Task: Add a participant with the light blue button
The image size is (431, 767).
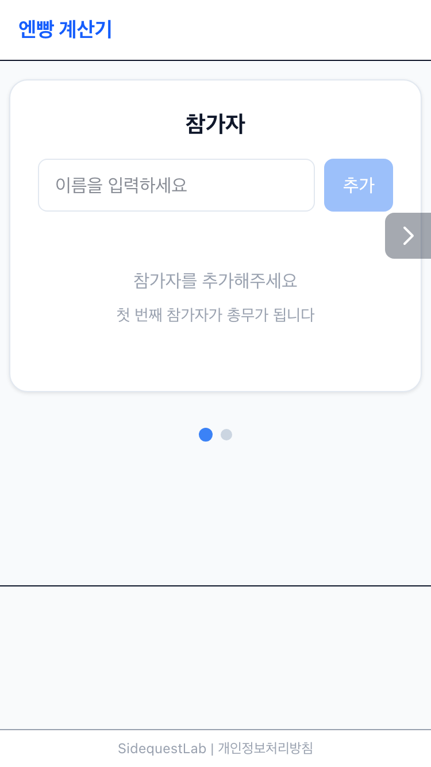Action: (x=358, y=185)
